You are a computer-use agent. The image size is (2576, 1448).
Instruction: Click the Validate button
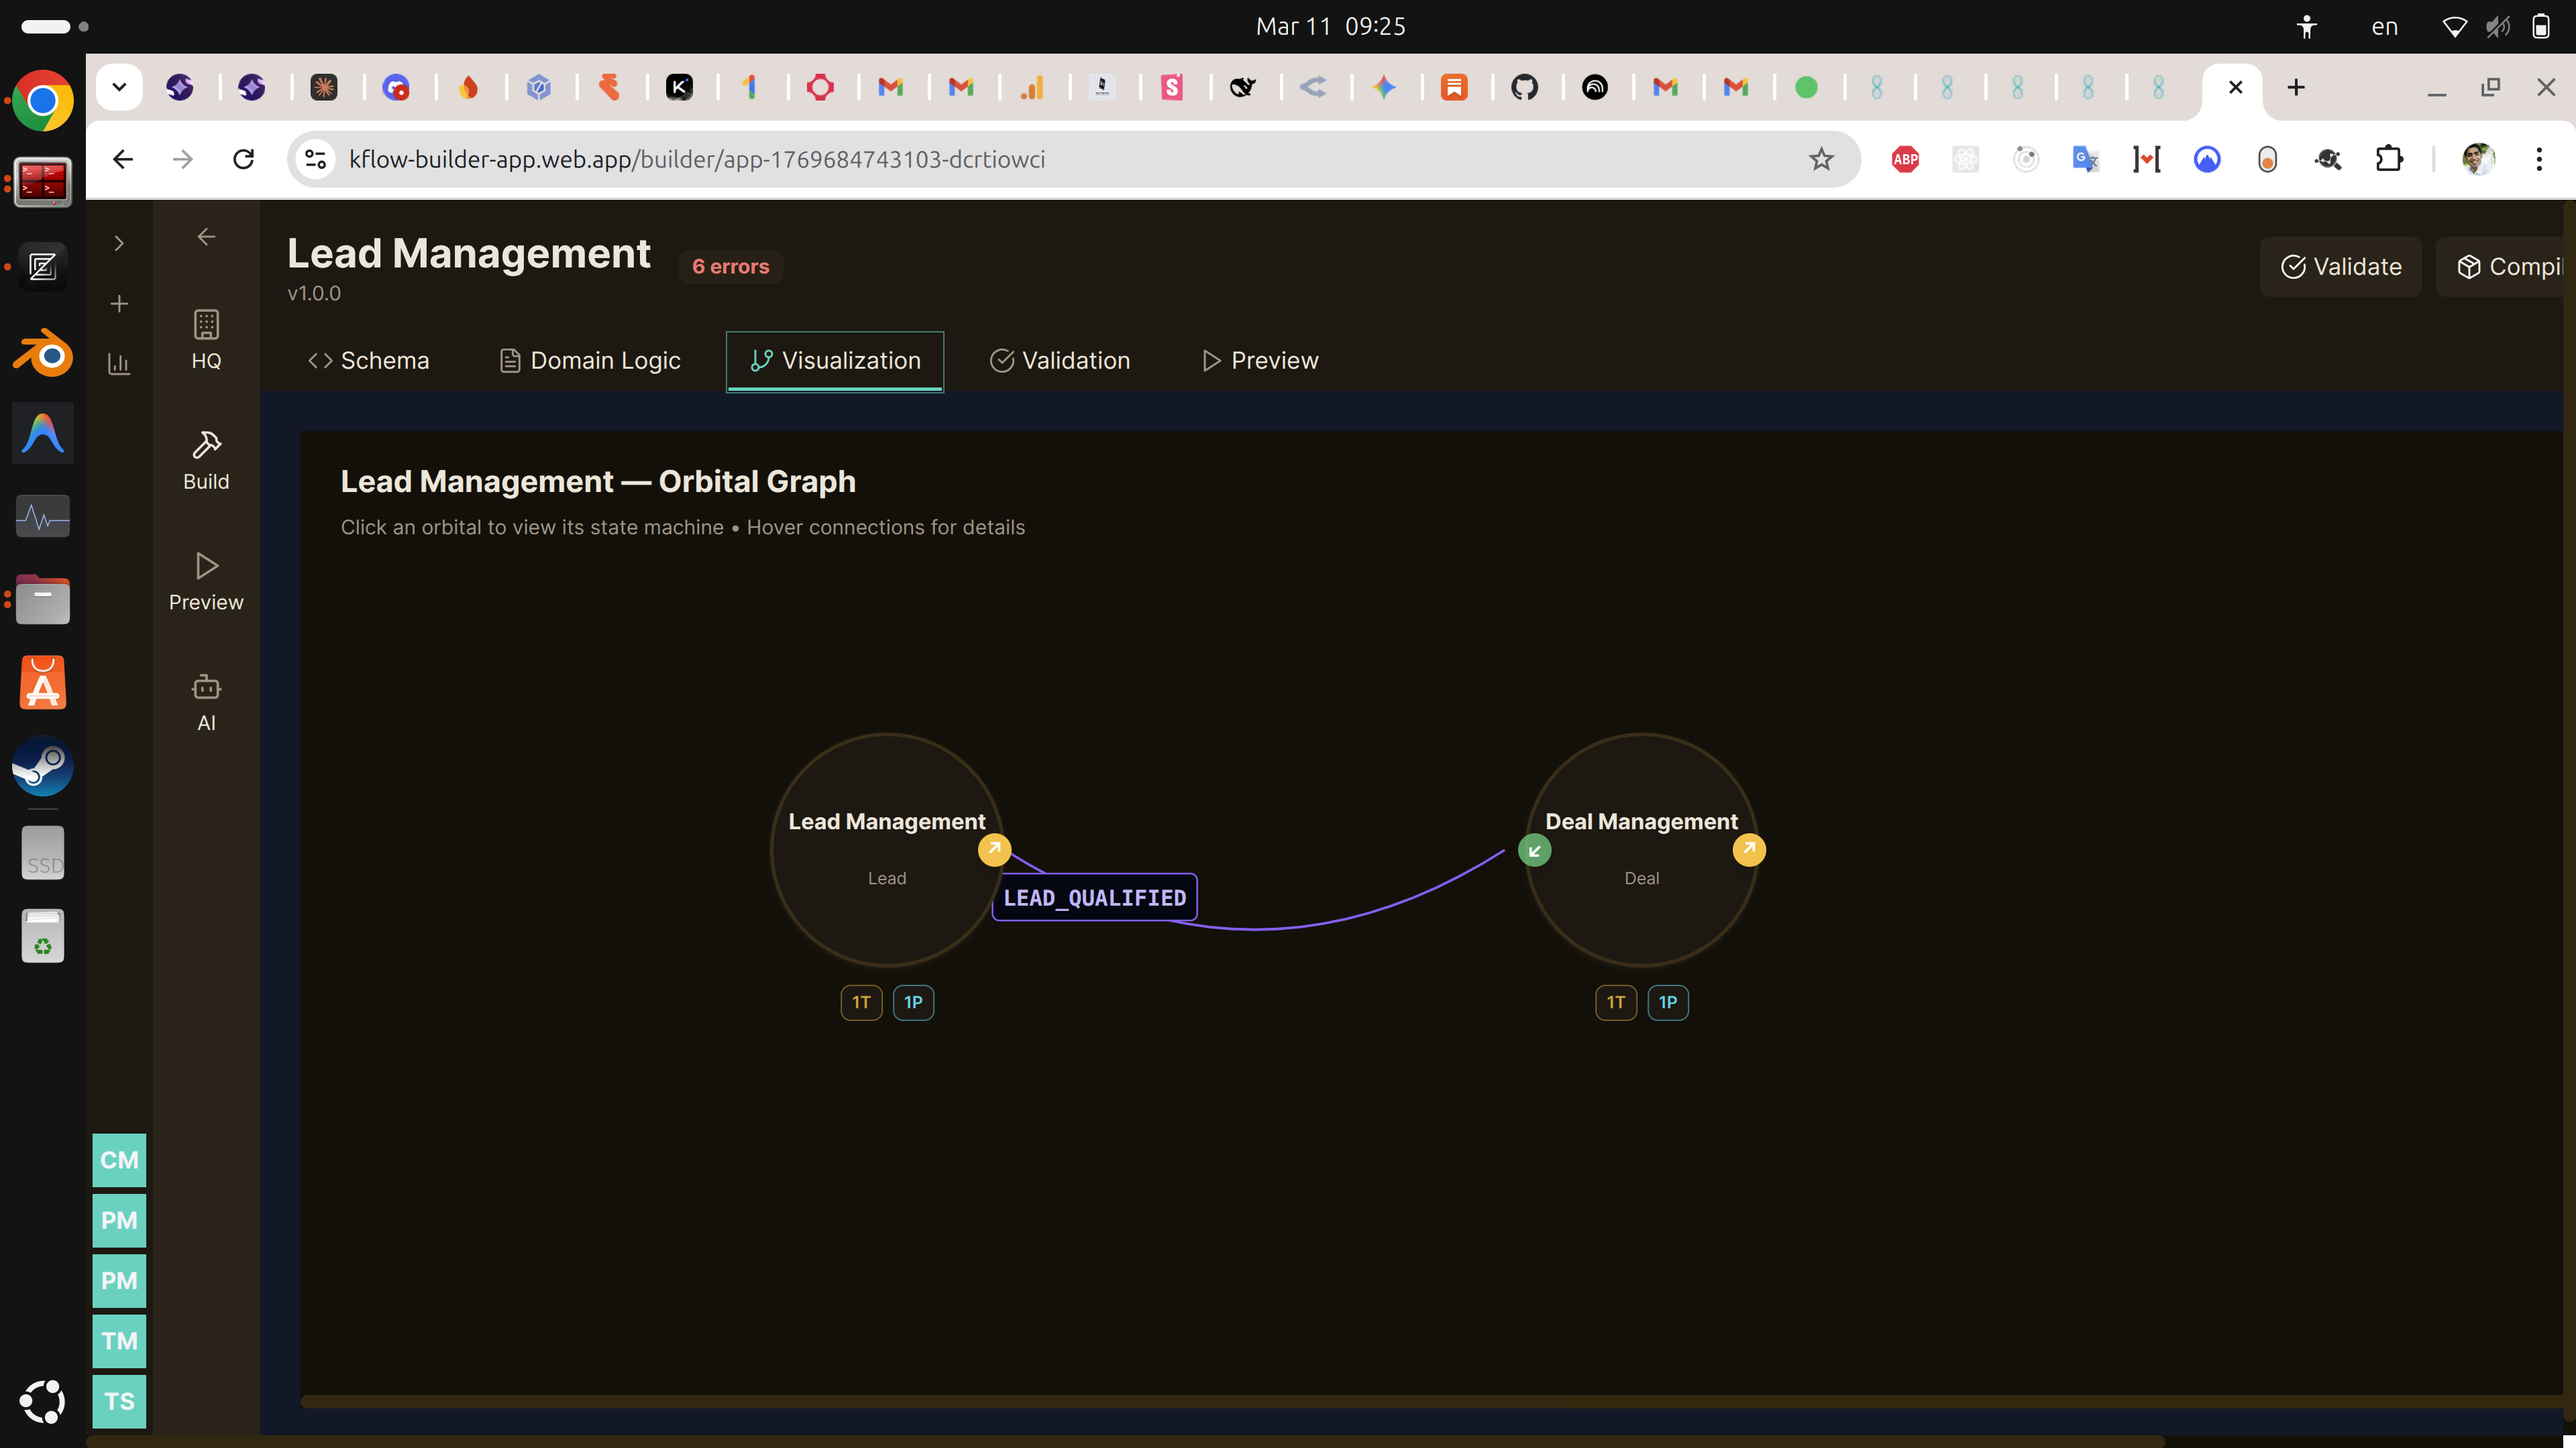[x=2340, y=267]
